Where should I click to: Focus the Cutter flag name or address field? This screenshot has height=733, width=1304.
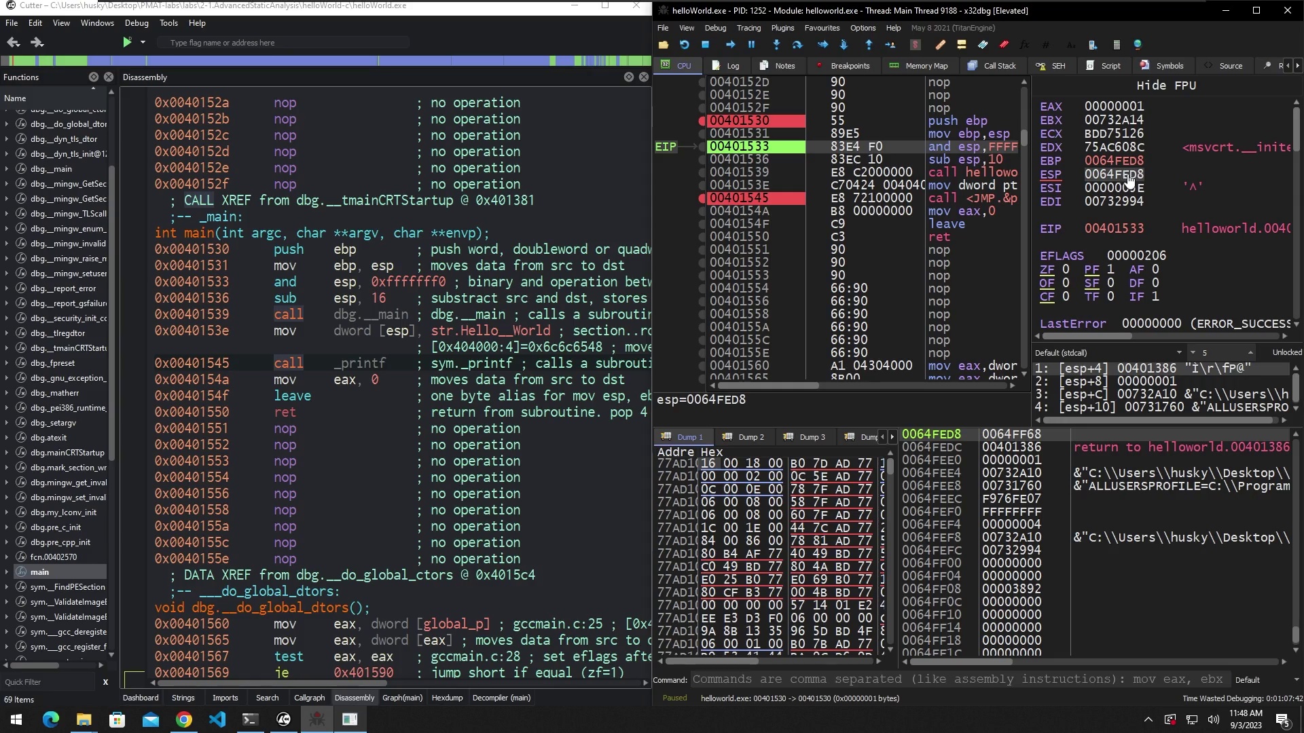[283, 43]
